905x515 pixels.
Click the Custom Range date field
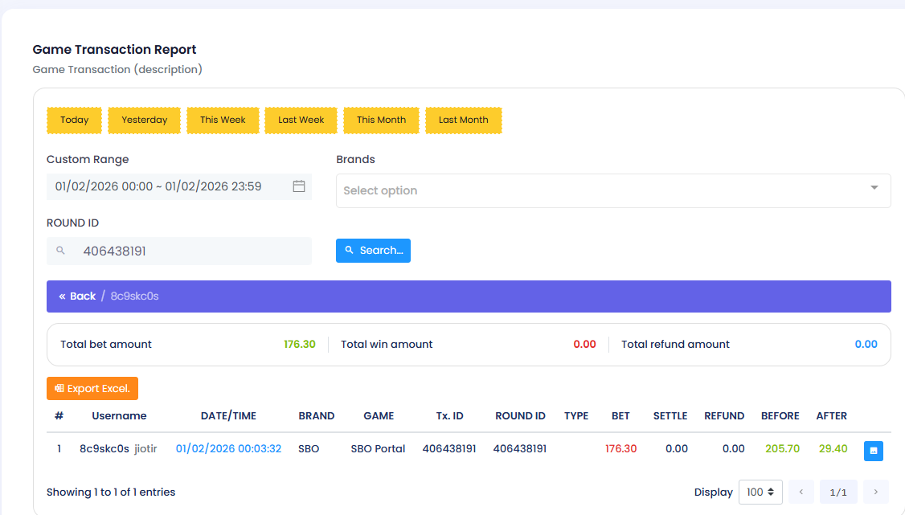[161, 186]
